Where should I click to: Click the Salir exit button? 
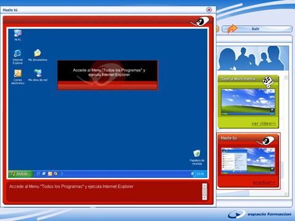point(258,29)
